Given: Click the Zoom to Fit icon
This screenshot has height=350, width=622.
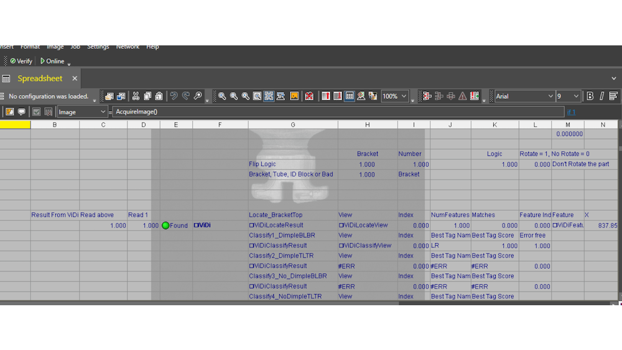Looking at the screenshot, I should pos(257,96).
